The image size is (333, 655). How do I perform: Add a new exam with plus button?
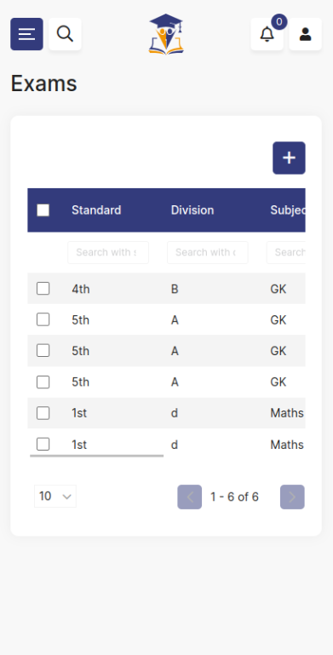coord(289,158)
